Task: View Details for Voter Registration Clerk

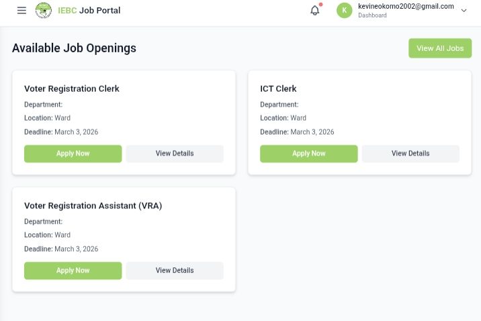Action: pyautogui.click(x=175, y=153)
